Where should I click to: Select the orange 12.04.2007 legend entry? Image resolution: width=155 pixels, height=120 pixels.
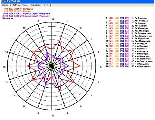(x=16, y=11)
